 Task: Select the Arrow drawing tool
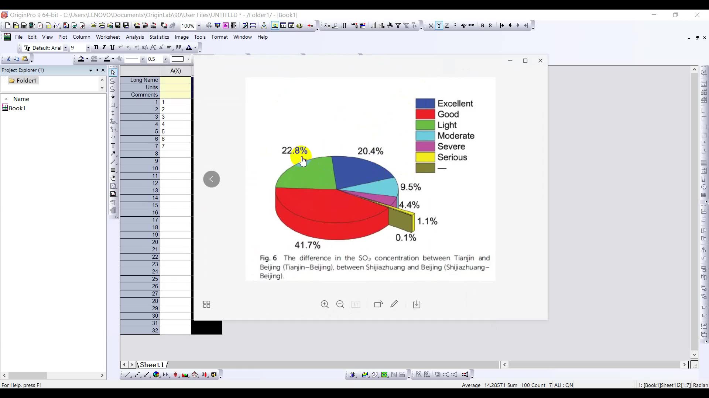pyautogui.click(x=113, y=154)
